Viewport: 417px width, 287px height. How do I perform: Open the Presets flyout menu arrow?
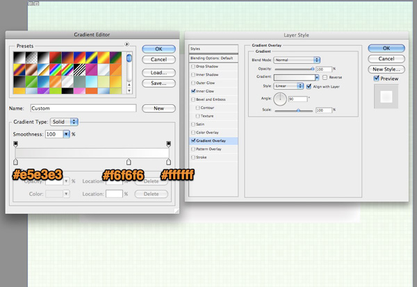point(127,44)
